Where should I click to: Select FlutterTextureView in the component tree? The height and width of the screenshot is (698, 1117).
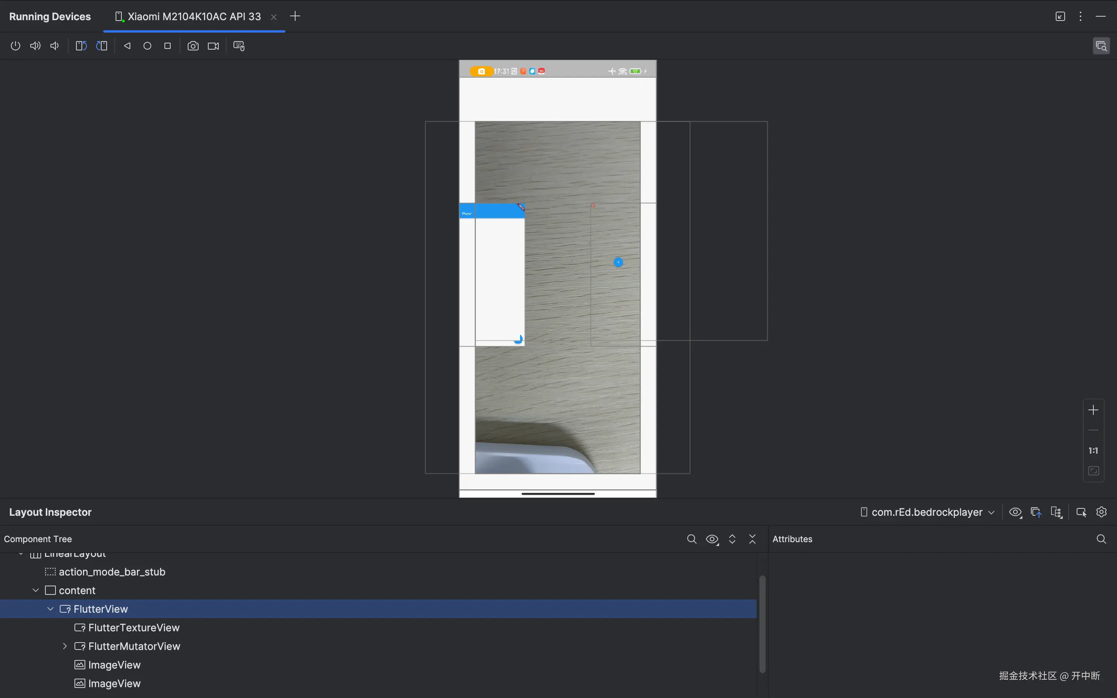[x=134, y=628]
